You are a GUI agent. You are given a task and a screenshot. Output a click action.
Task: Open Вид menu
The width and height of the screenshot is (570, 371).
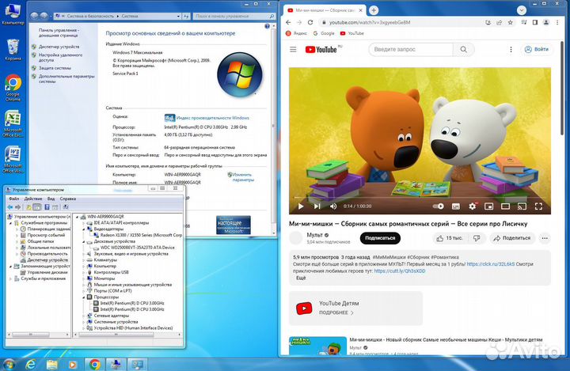(x=51, y=199)
